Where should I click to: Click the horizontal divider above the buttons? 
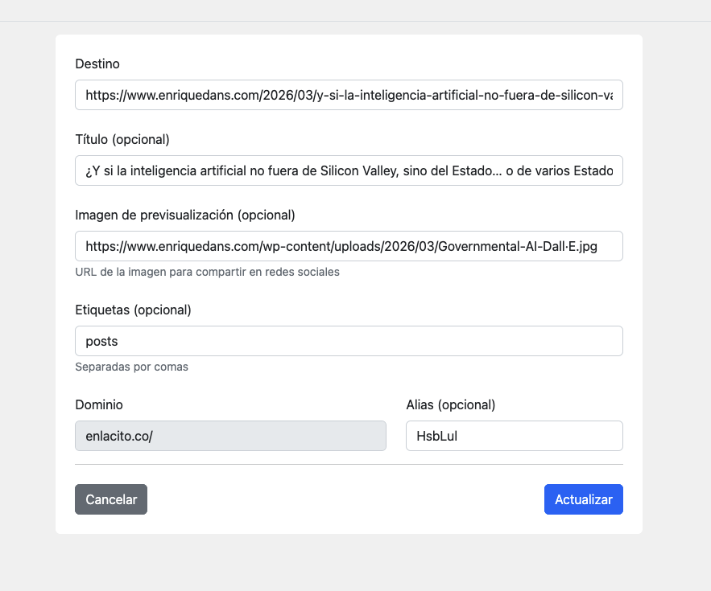[x=348, y=465]
